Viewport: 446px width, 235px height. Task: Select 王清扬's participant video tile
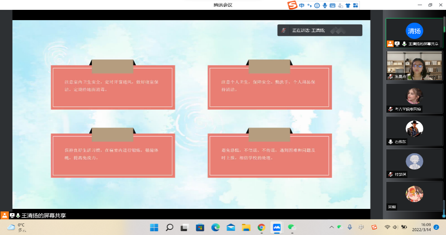(x=414, y=31)
